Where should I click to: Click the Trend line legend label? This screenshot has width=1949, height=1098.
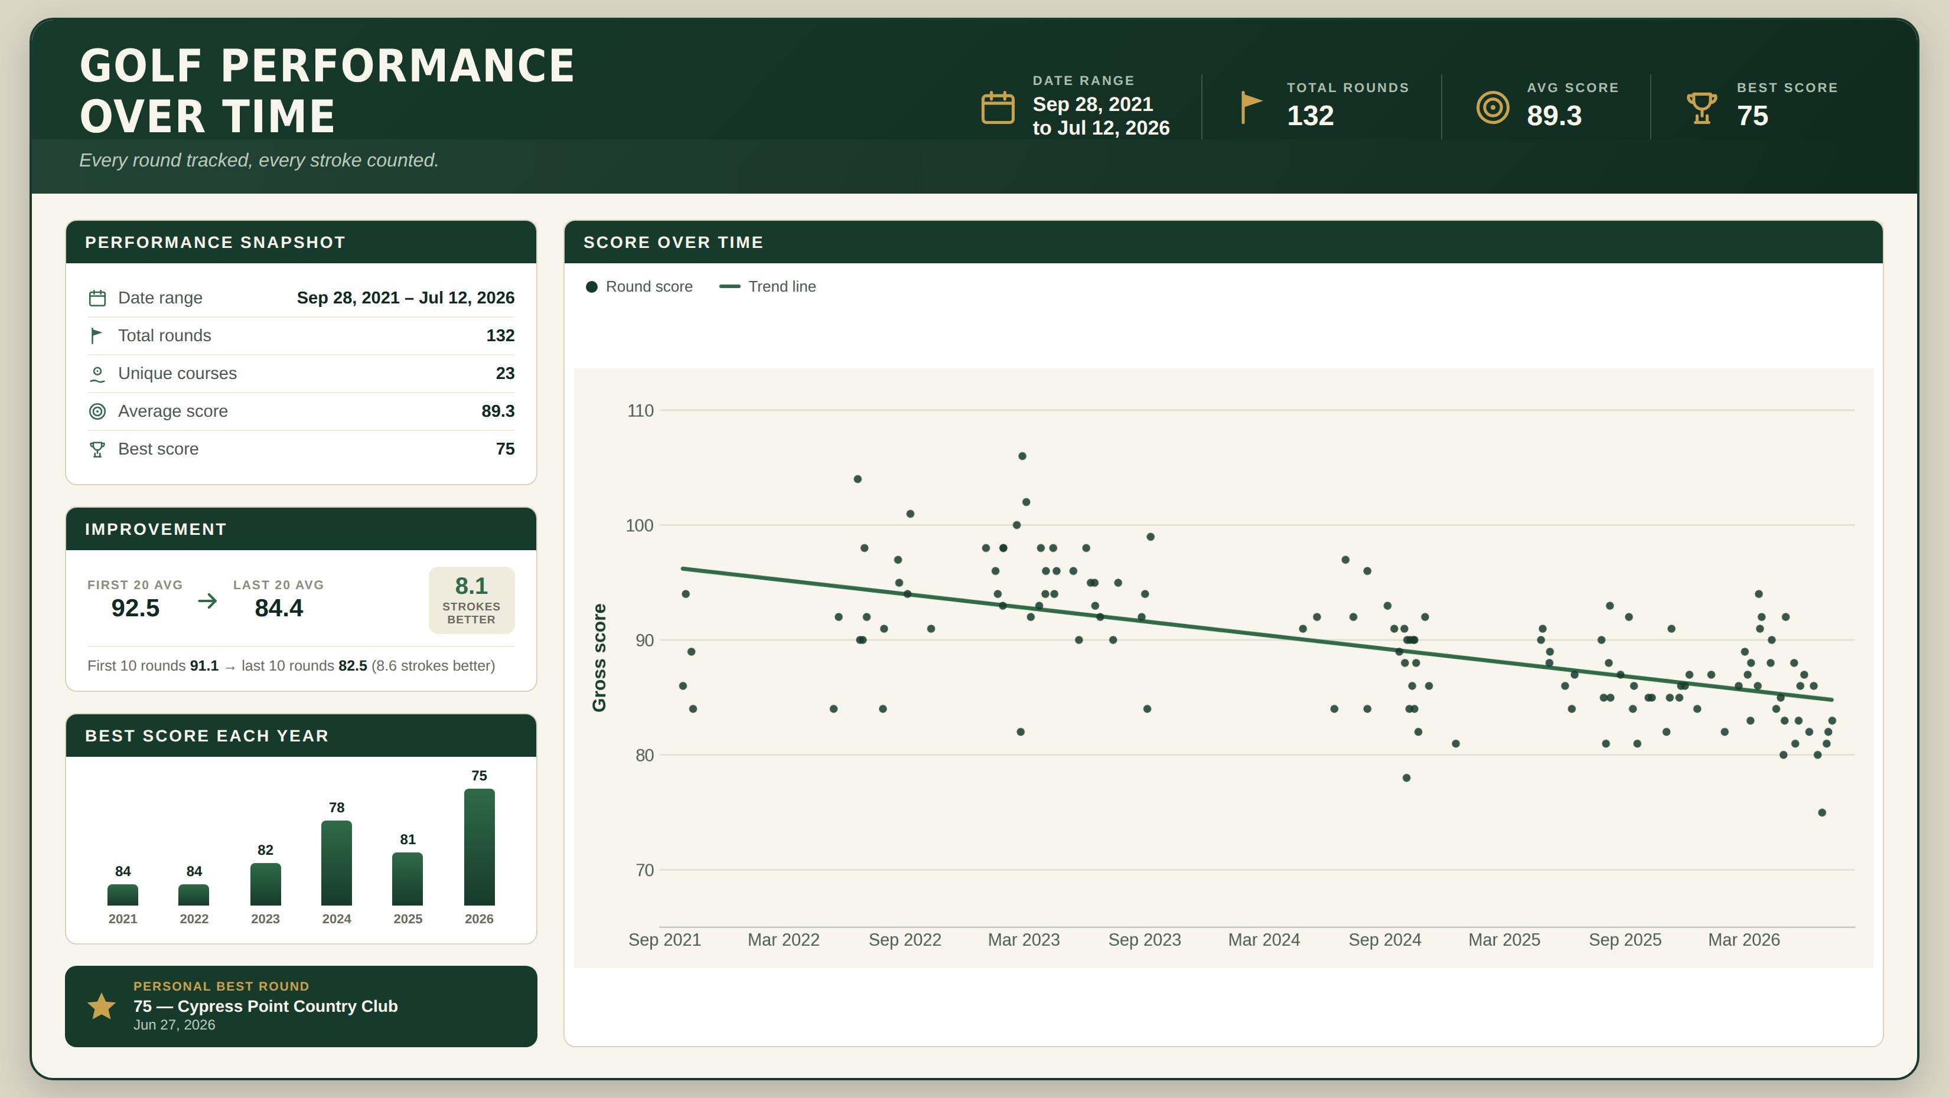pyautogui.click(x=783, y=286)
